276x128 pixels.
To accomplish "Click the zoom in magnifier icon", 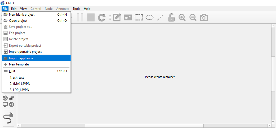I will point(182,17).
